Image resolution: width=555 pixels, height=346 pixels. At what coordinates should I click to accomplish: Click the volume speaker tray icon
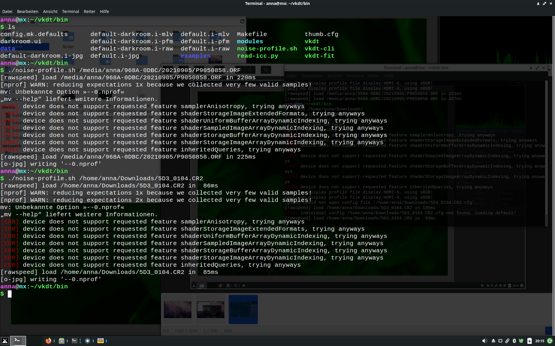[485, 341]
